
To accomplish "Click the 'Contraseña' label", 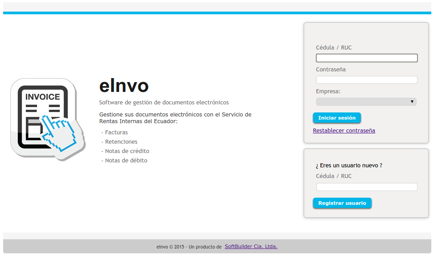I will coord(331,70).
